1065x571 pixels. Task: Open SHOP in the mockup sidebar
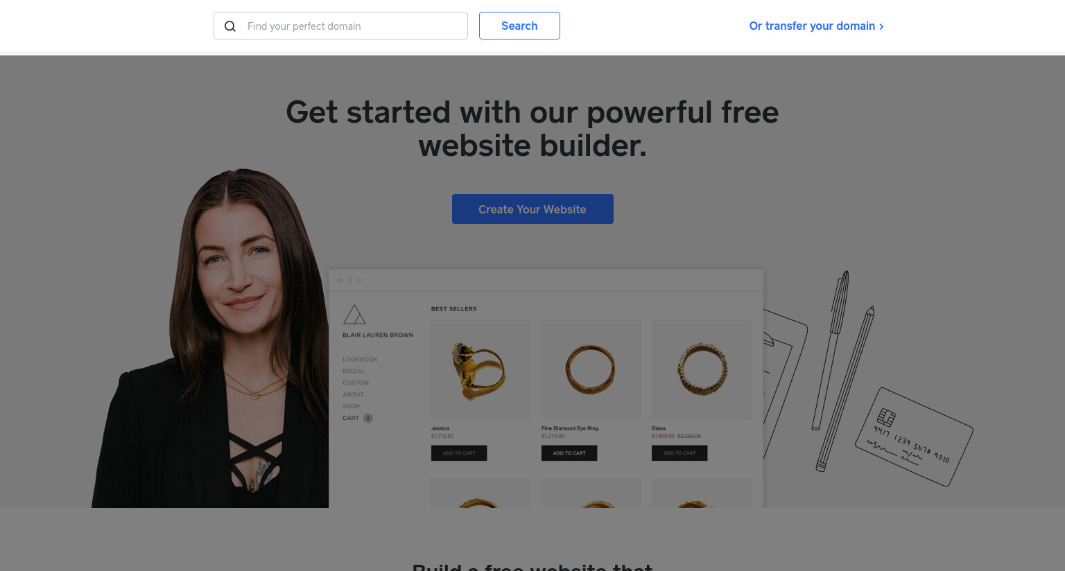click(x=351, y=406)
